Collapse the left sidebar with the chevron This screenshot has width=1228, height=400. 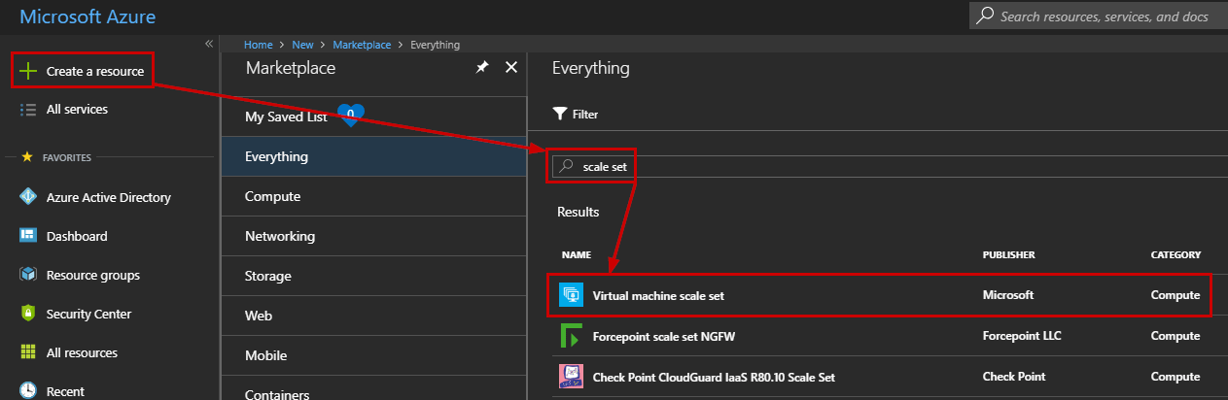tap(208, 44)
